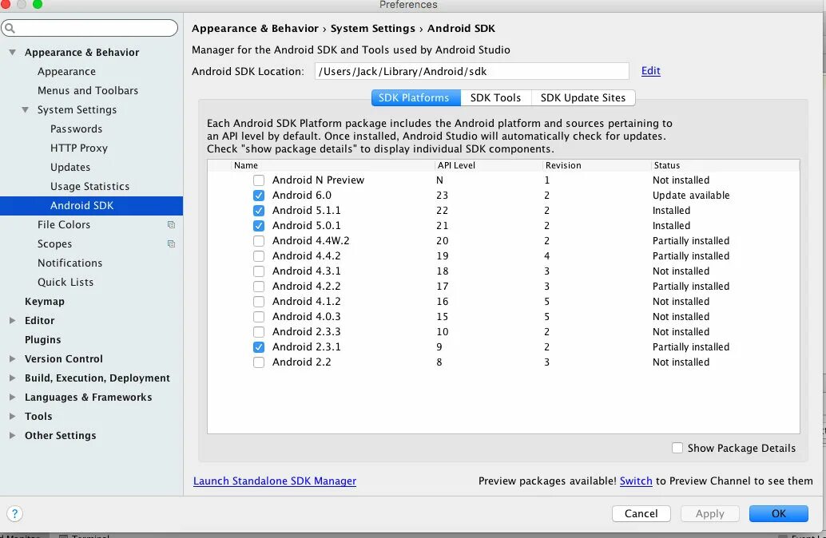Select Usage Statistics item
The image size is (826, 538).
pos(89,186)
